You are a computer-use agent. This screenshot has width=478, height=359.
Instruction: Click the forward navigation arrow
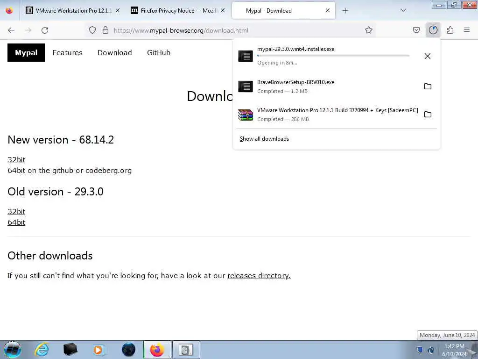(x=28, y=30)
